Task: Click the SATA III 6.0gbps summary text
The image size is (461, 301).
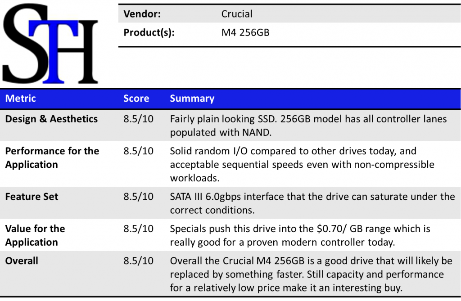Action: [312, 203]
